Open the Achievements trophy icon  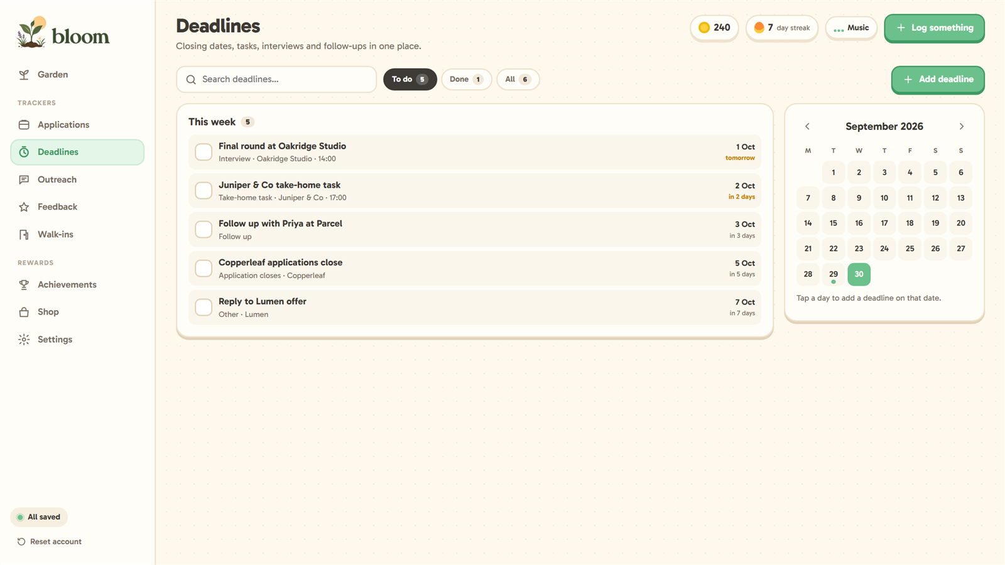(x=24, y=284)
